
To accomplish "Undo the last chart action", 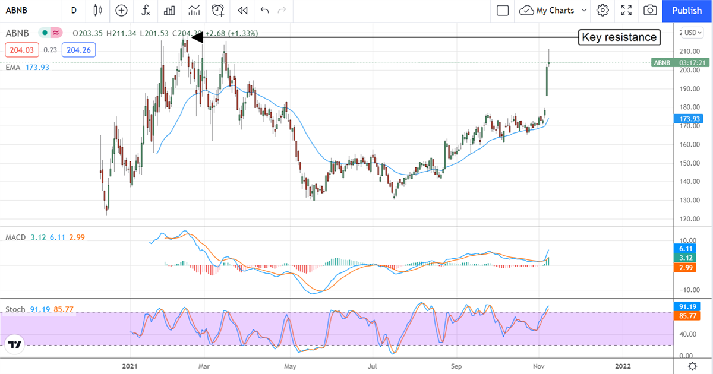I will [264, 10].
